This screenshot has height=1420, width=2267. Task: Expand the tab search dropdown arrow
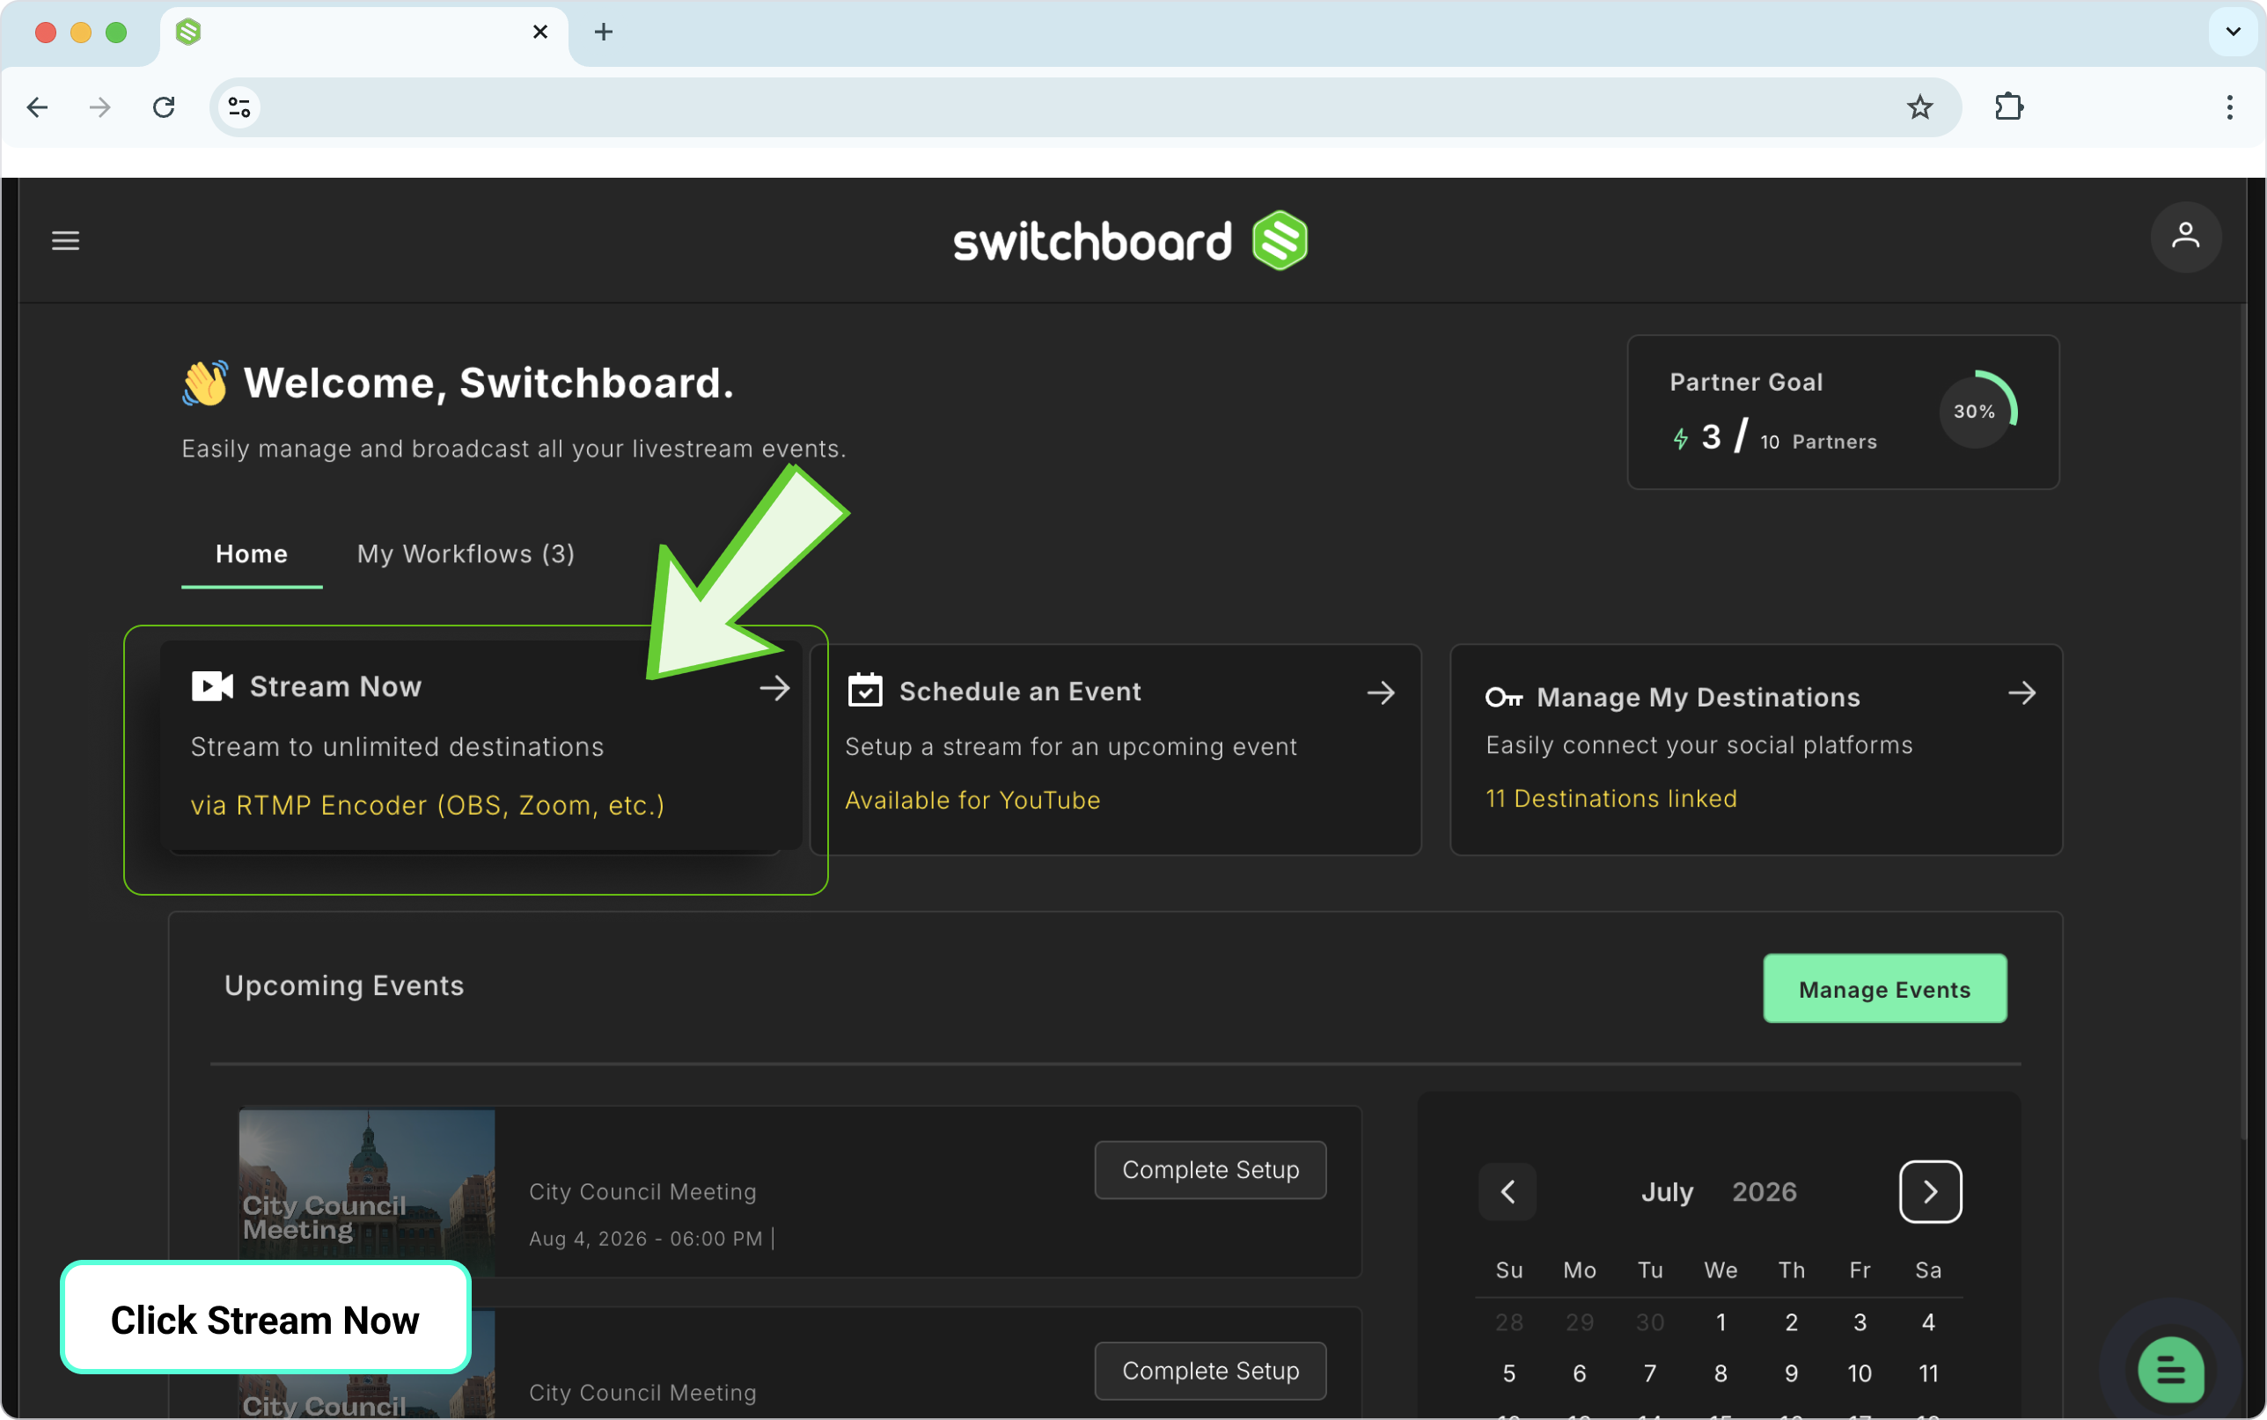pos(2234,32)
